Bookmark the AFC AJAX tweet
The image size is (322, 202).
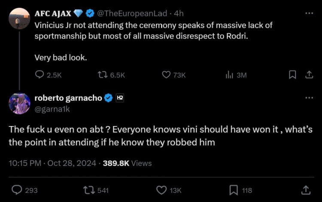coord(292,75)
